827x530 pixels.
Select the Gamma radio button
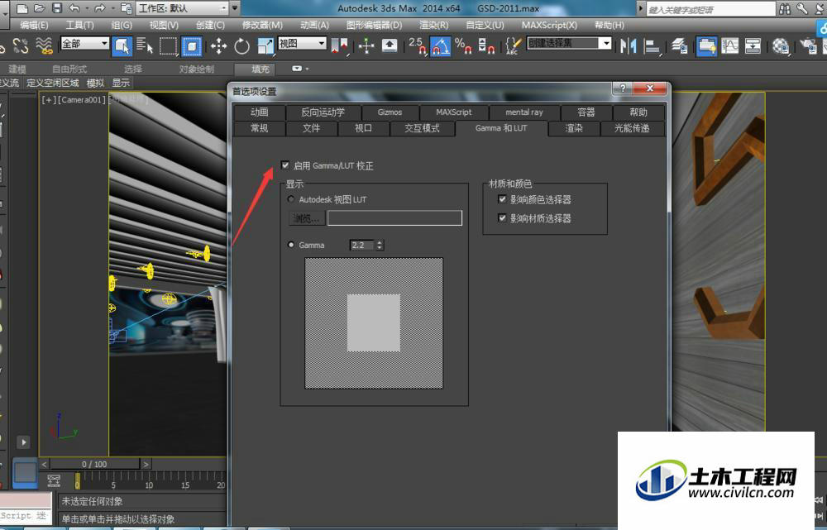[x=291, y=245]
